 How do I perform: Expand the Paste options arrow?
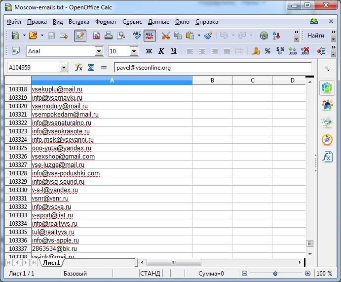199,36
